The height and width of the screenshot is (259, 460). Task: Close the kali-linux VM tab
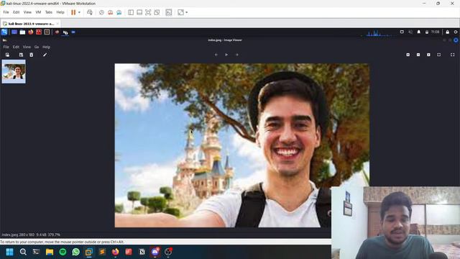pyautogui.click(x=57, y=24)
